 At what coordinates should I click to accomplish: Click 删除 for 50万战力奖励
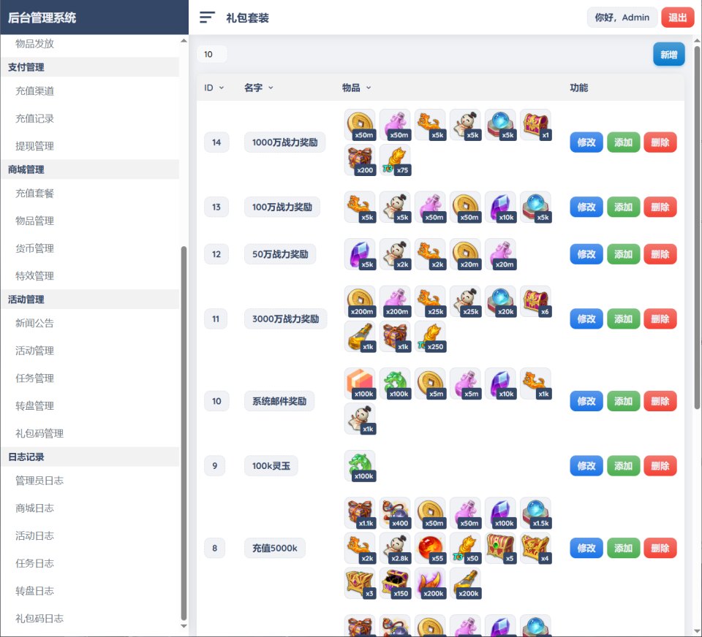[660, 254]
